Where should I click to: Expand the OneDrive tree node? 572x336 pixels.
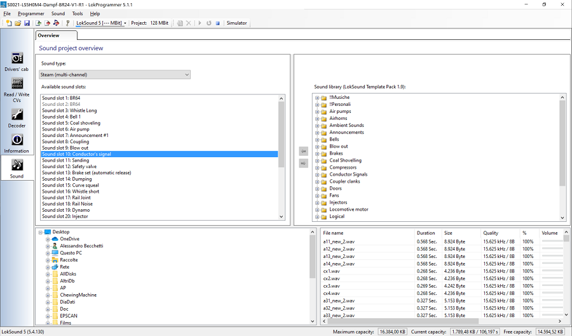pos(48,239)
